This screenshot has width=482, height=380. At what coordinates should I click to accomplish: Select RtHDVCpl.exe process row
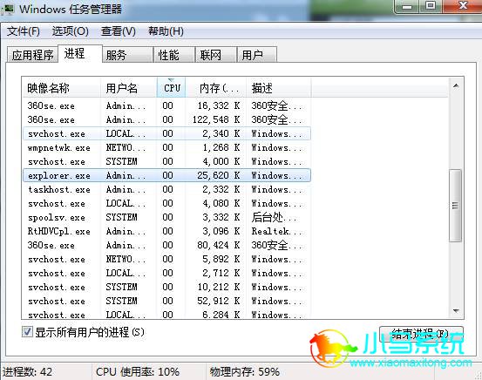point(167,231)
